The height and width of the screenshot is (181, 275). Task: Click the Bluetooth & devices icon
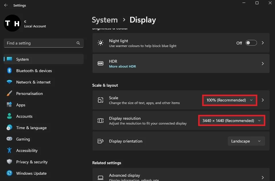[9, 70]
